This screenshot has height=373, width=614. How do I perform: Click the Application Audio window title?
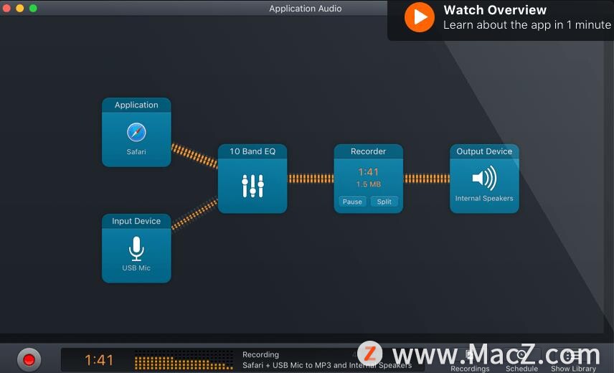click(x=306, y=9)
